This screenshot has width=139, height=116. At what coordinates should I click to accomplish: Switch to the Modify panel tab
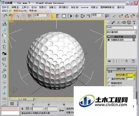click(113, 23)
